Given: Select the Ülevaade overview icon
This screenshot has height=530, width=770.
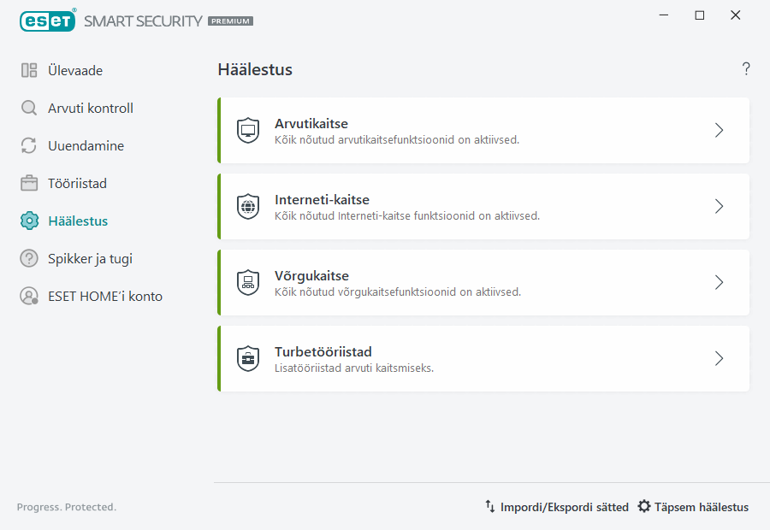Looking at the screenshot, I should tap(28, 70).
